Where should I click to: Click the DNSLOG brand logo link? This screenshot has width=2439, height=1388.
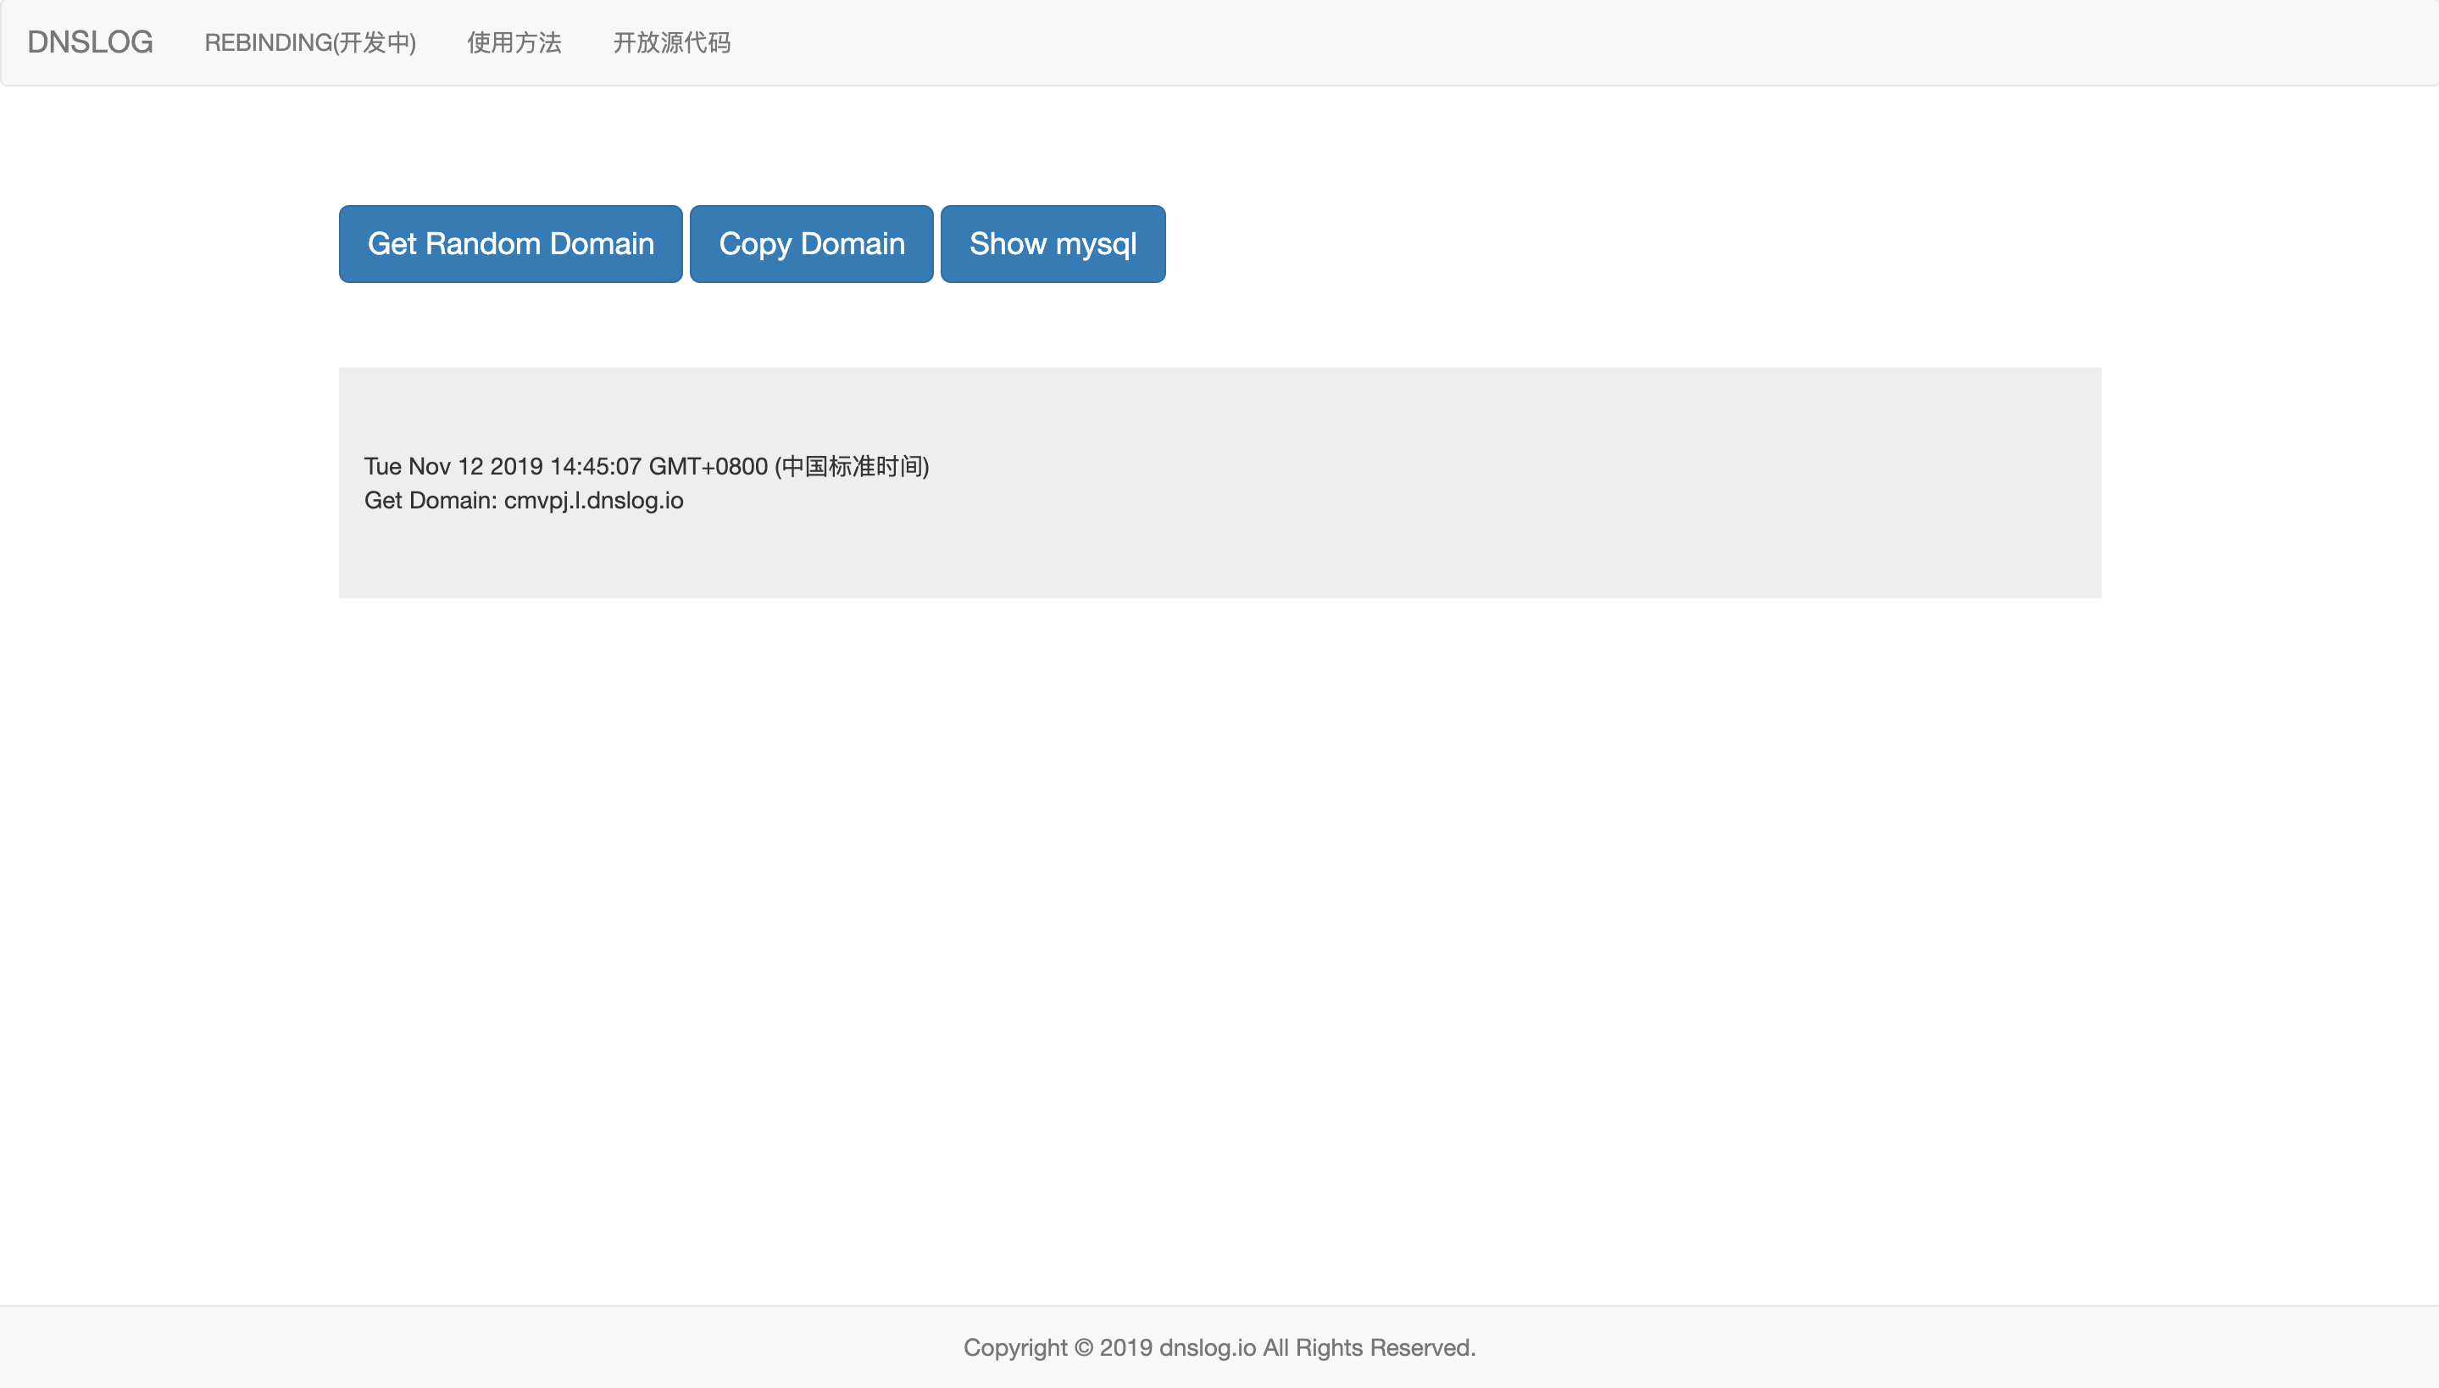click(x=90, y=42)
